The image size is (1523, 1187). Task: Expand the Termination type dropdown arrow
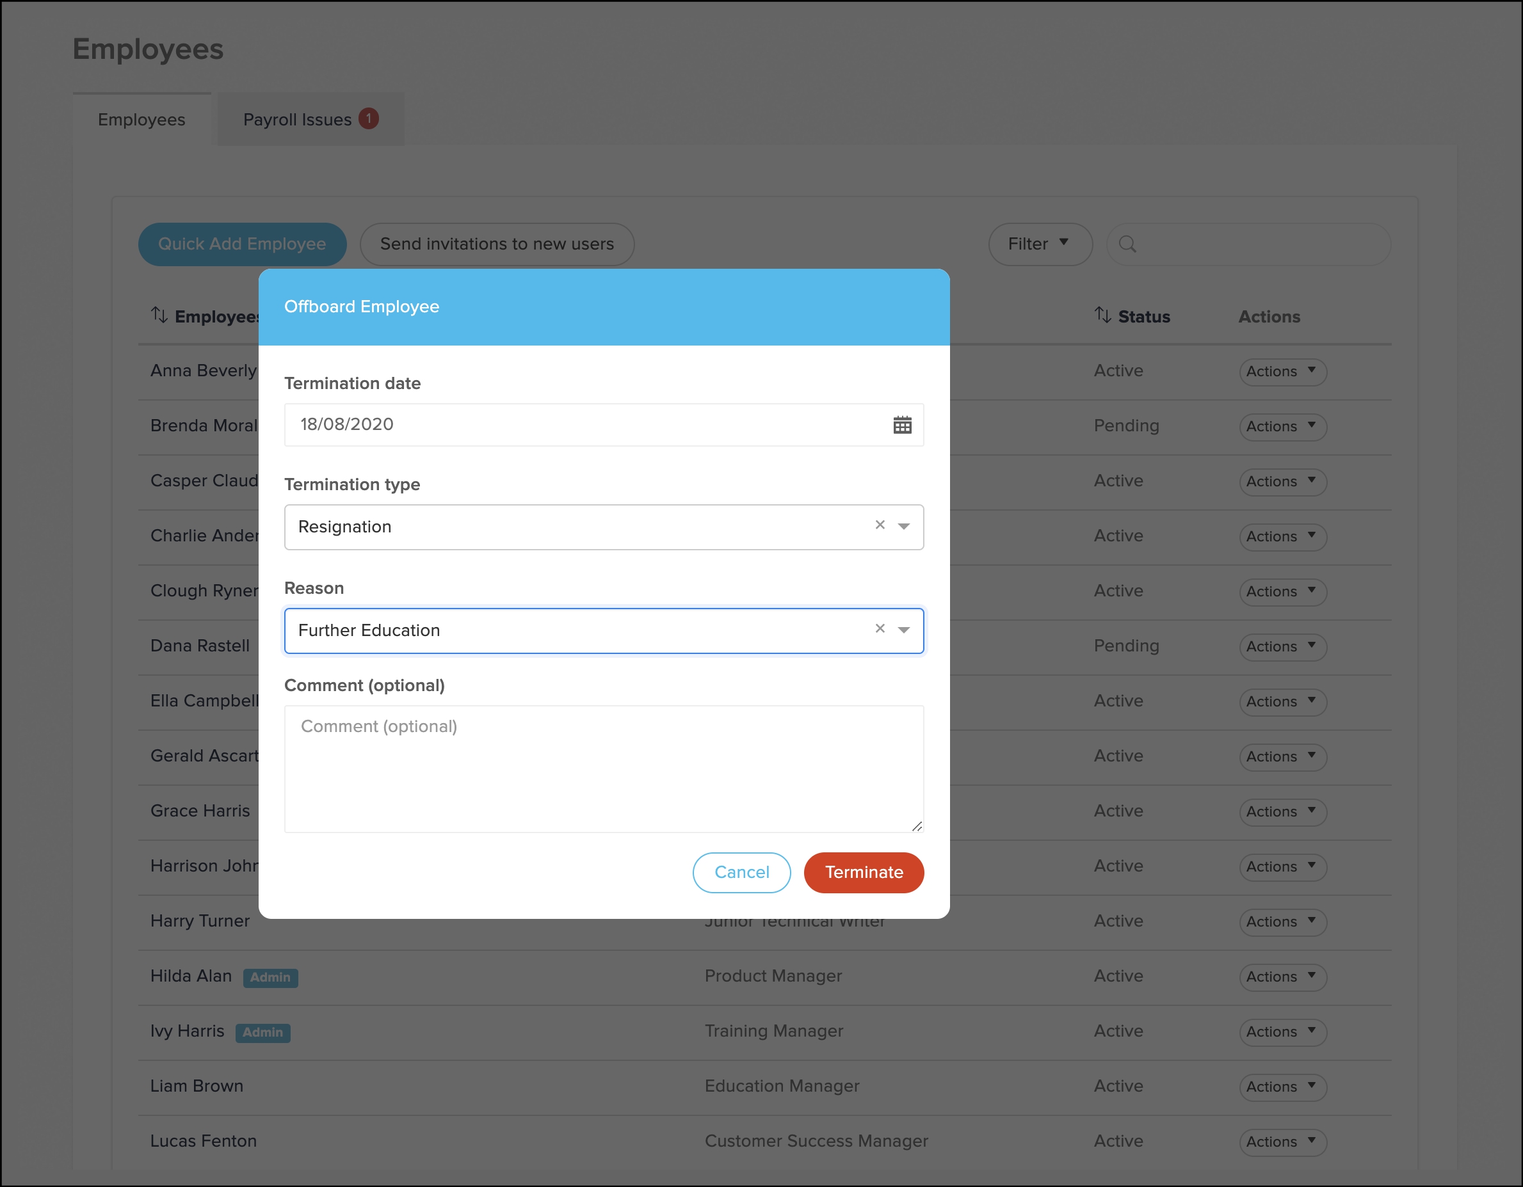pyautogui.click(x=904, y=526)
